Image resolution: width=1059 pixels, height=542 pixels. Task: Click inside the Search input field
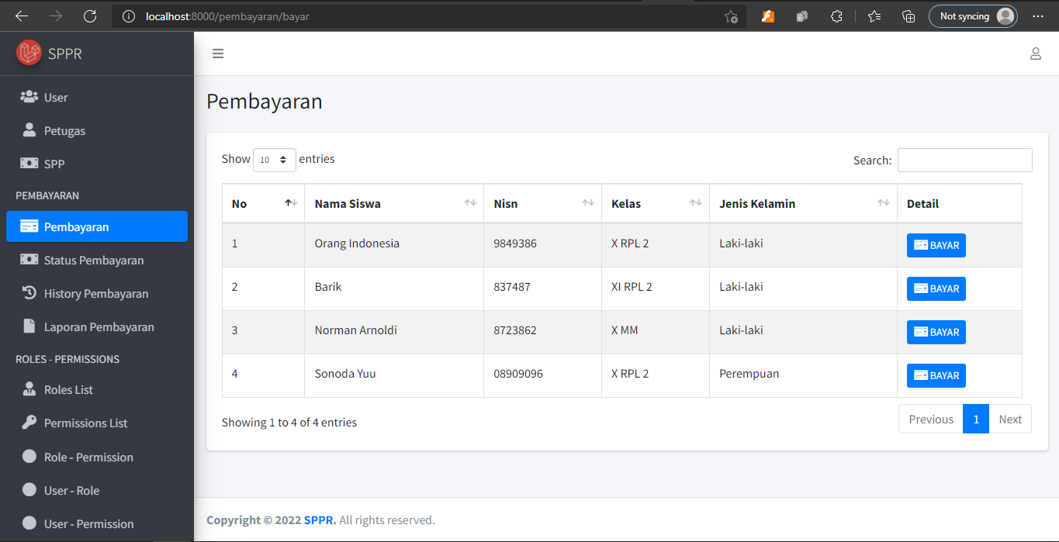[x=964, y=160]
